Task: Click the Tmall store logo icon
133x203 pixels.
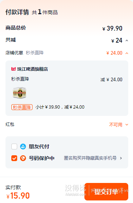Action: 14,69
